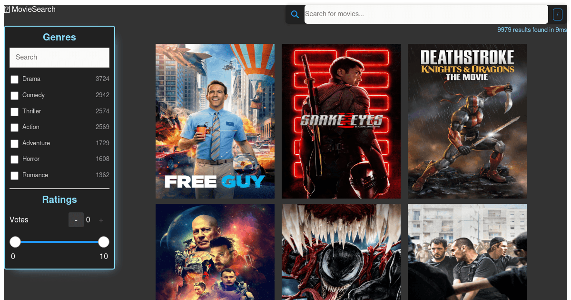Click the Comedy count 2942
Viewport: 571px width, 300px height.
point(102,95)
